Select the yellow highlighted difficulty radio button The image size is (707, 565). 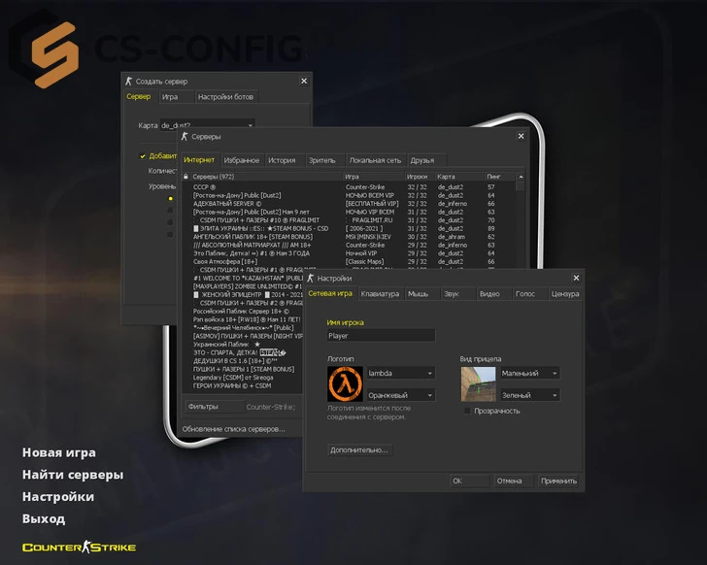click(170, 198)
